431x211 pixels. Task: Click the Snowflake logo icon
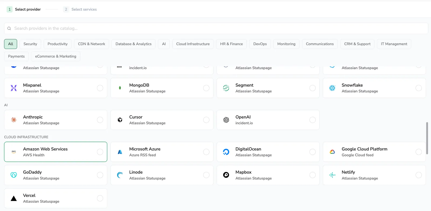(x=332, y=88)
